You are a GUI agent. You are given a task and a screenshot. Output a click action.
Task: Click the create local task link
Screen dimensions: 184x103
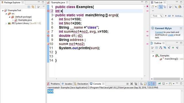click(170, 35)
